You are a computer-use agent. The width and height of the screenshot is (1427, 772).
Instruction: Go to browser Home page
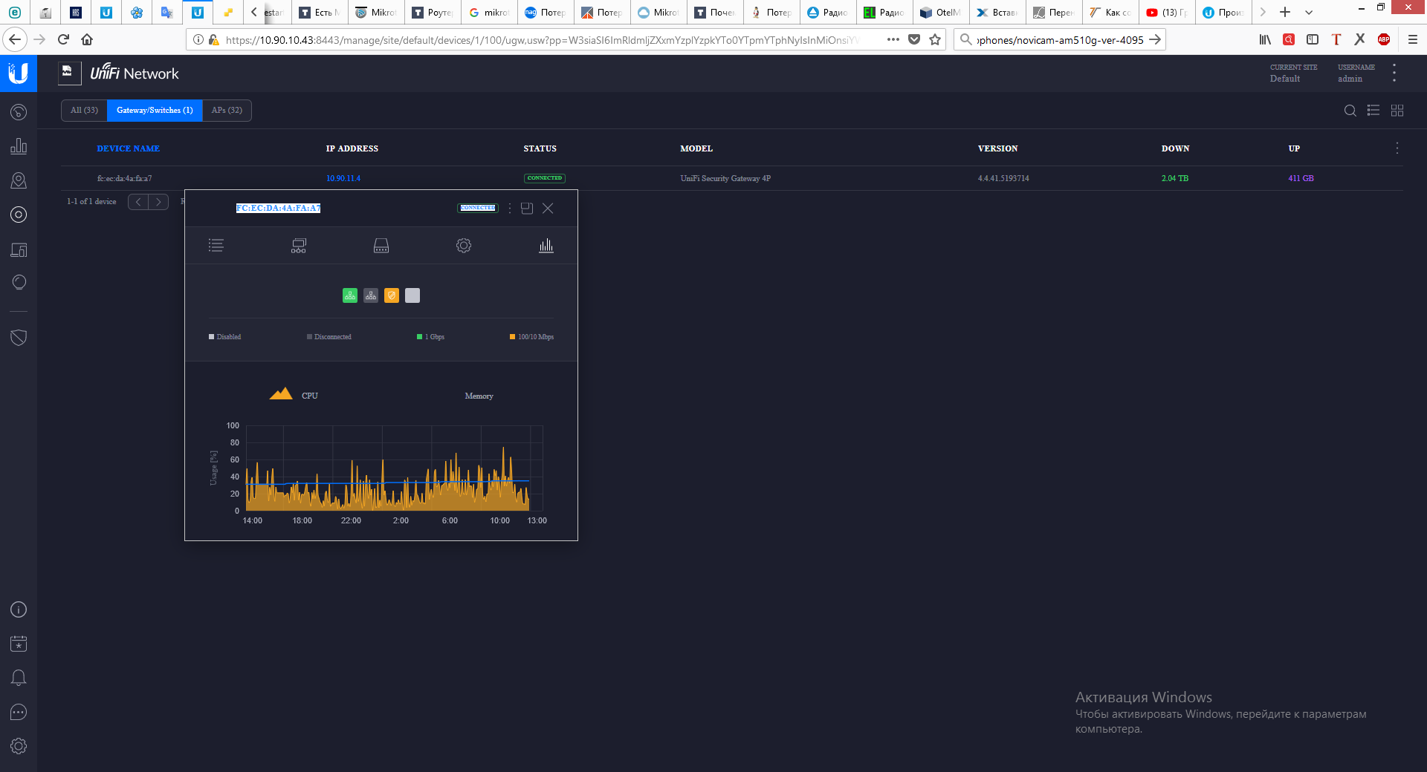(87, 39)
